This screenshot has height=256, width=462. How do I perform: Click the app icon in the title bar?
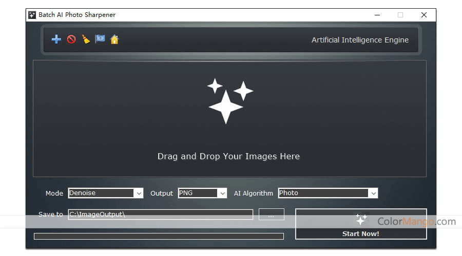point(32,15)
